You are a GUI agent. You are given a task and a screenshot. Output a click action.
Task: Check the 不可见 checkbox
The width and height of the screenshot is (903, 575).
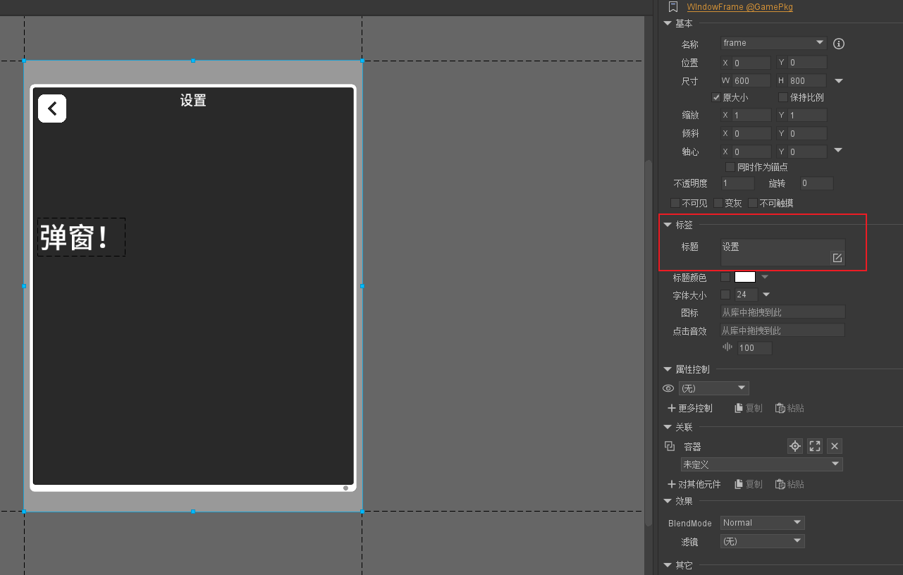(x=675, y=203)
